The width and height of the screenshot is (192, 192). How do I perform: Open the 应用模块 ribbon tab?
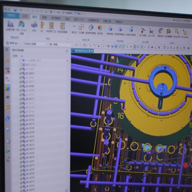(x=56, y=18)
